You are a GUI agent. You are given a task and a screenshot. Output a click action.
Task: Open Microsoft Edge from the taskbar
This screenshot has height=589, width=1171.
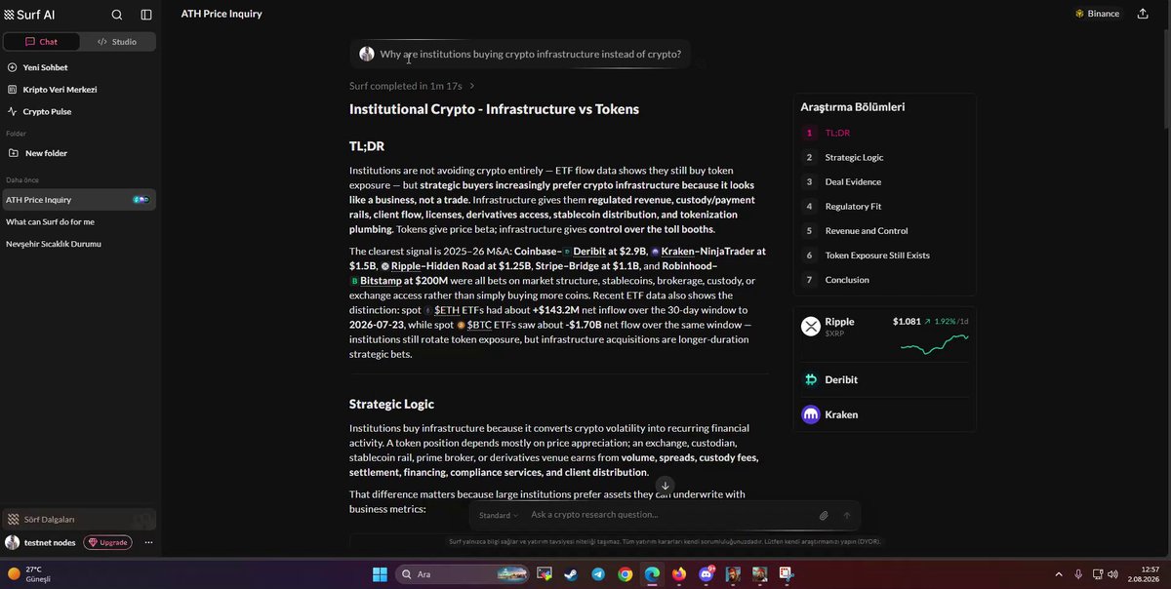652,574
